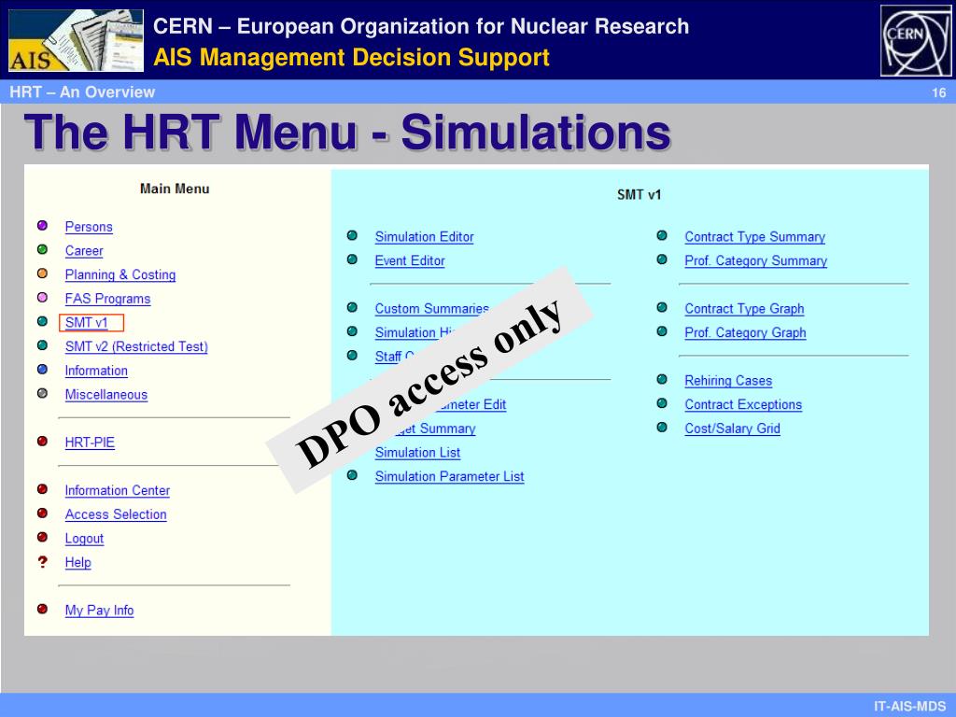Click the bullet beside Rehiring Cases
The height and width of the screenshot is (717, 956).
pyautogui.click(x=662, y=379)
